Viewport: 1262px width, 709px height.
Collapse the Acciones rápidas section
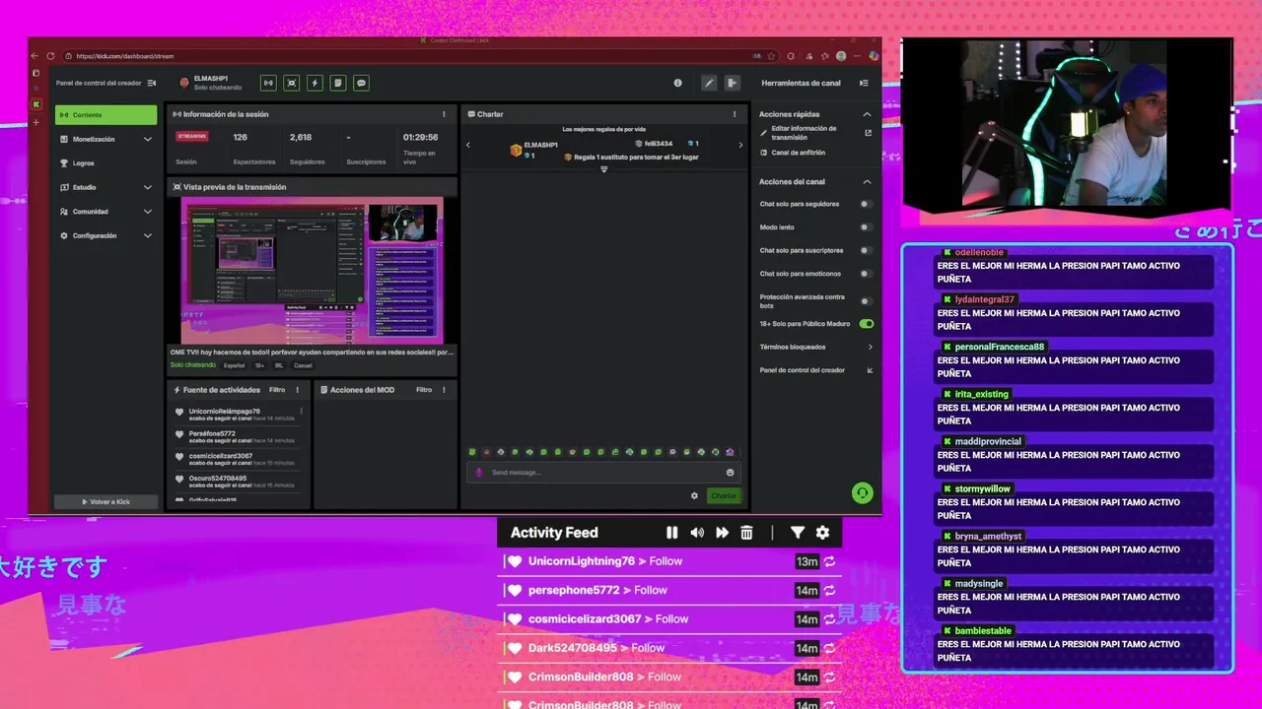click(x=867, y=114)
